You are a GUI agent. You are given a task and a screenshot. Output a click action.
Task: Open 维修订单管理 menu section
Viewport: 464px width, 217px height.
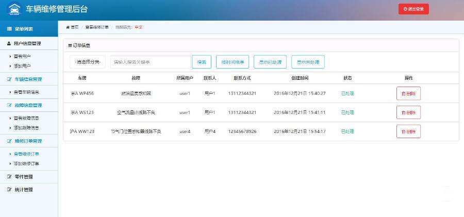tap(29, 141)
